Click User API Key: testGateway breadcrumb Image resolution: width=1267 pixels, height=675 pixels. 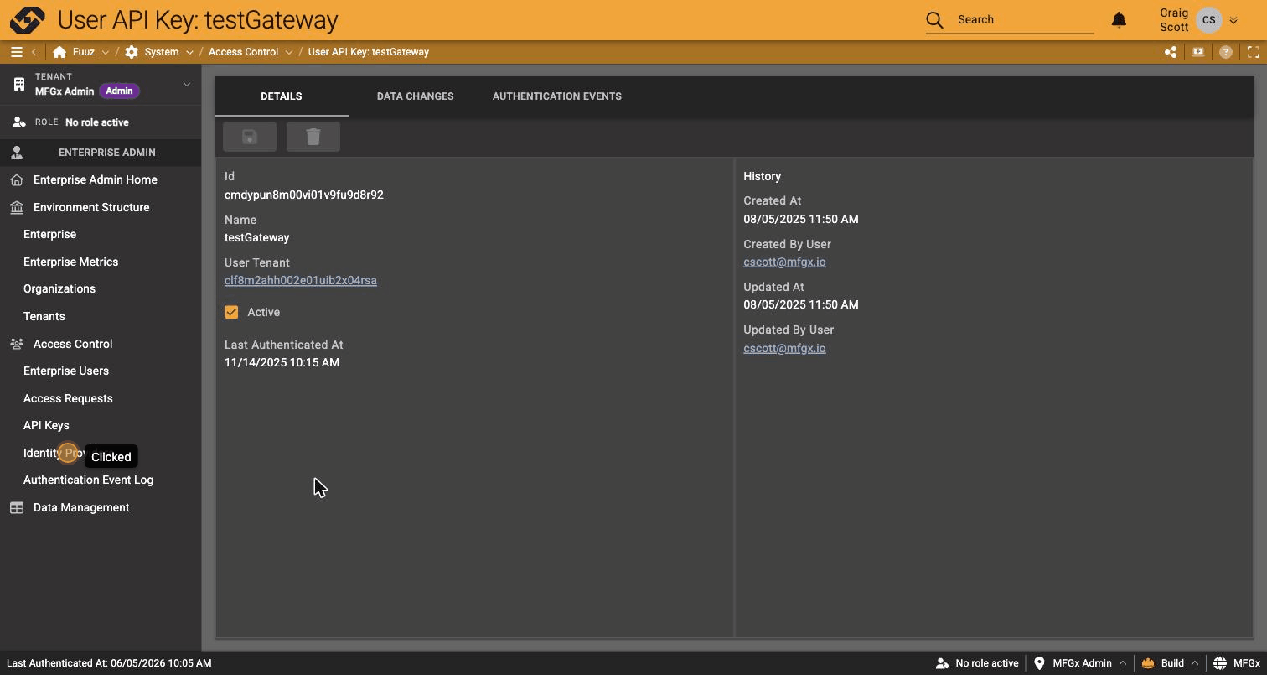(x=369, y=52)
